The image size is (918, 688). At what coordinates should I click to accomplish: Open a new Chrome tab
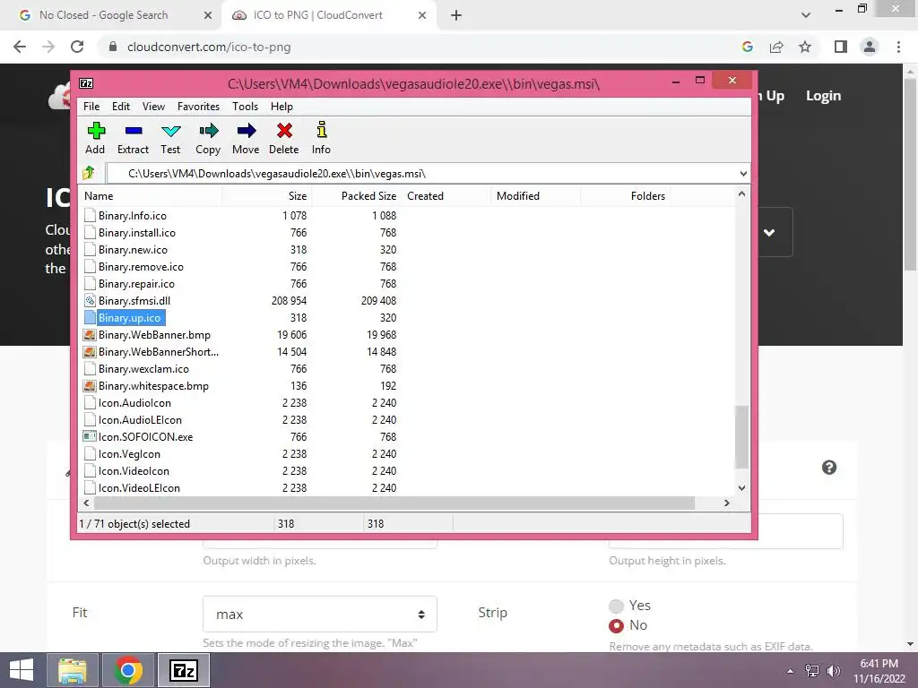(x=456, y=15)
